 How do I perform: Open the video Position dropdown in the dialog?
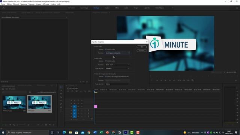pyautogui.click(x=117, y=53)
